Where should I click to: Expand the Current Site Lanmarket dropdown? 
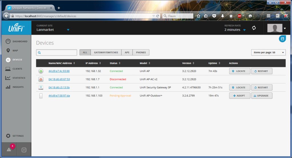pyautogui.click(x=68, y=30)
